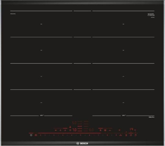Image resolution: width=165 pixels, height=146 pixels.
Task: Tap the round symbol left of 7.0
Action: coord(70,130)
